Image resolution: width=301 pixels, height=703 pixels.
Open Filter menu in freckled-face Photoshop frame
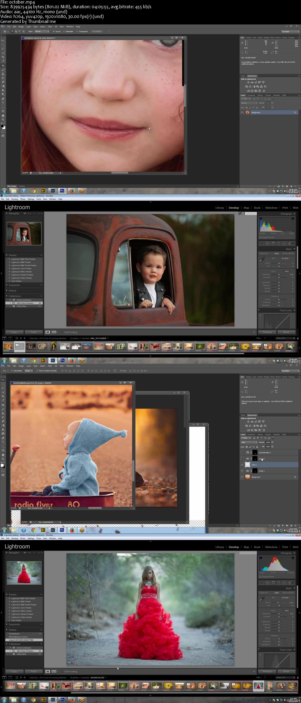point(50,27)
